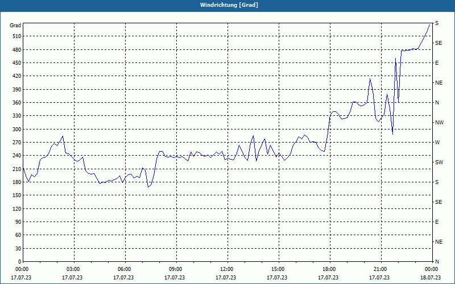Click the 06:00 time label
This screenshot has height=284, width=455.
pyautogui.click(x=123, y=269)
